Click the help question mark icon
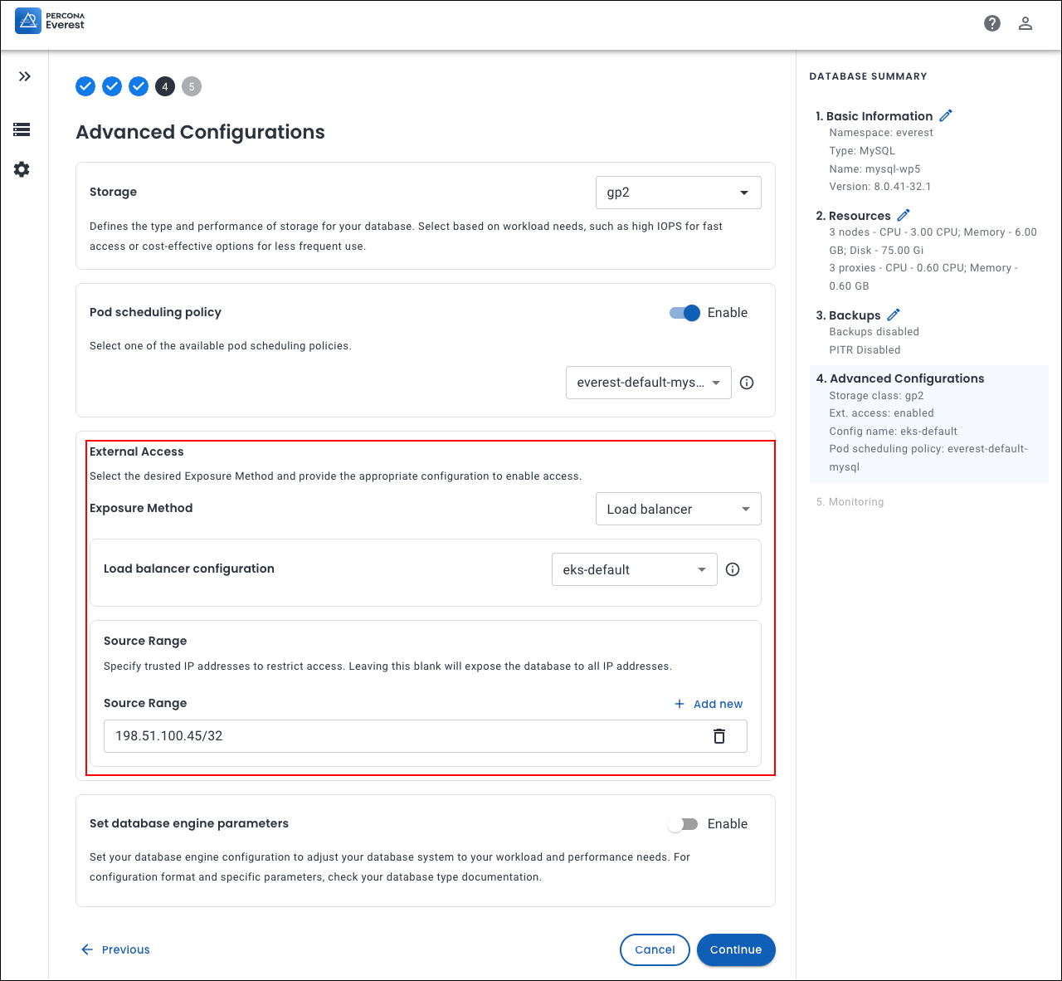Image resolution: width=1062 pixels, height=981 pixels. coord(991,23)
